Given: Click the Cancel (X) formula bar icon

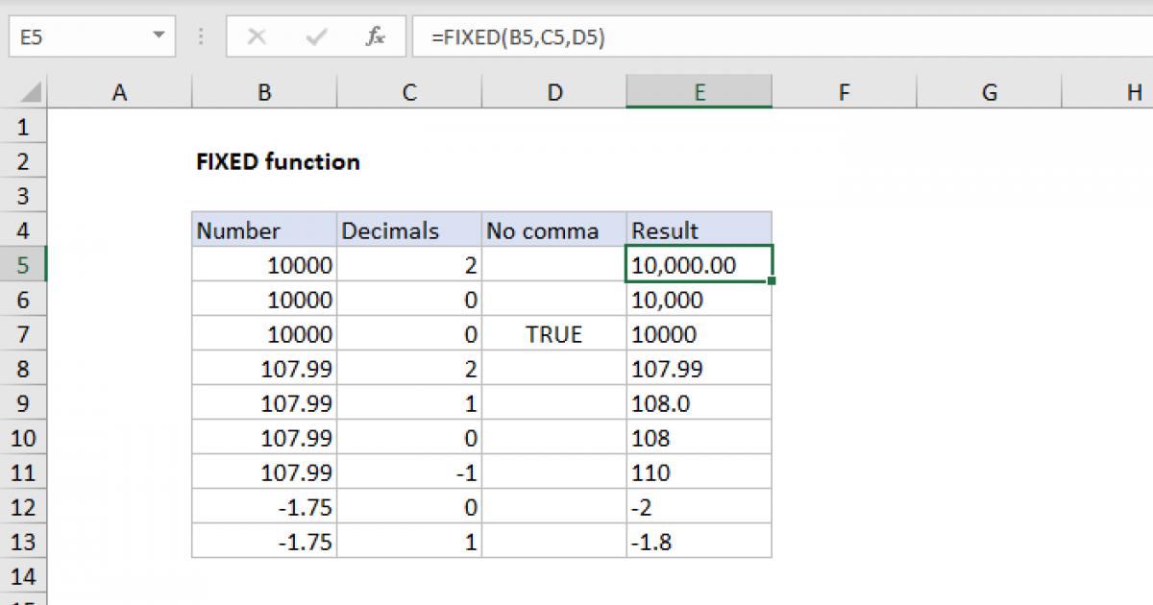Looking at the screenshot, I should coord(257,37).
